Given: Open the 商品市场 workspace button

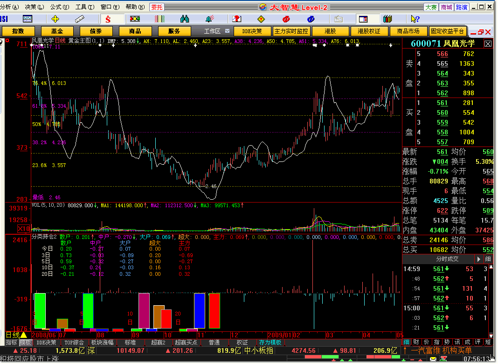Looking at the screenshot, I should click(x=408, y=31).
